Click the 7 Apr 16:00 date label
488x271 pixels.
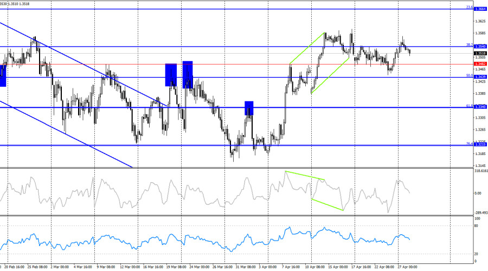pos(291,267)
